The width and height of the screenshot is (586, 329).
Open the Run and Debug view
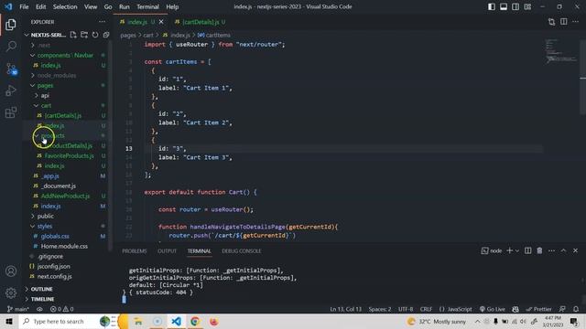(11, 90)
